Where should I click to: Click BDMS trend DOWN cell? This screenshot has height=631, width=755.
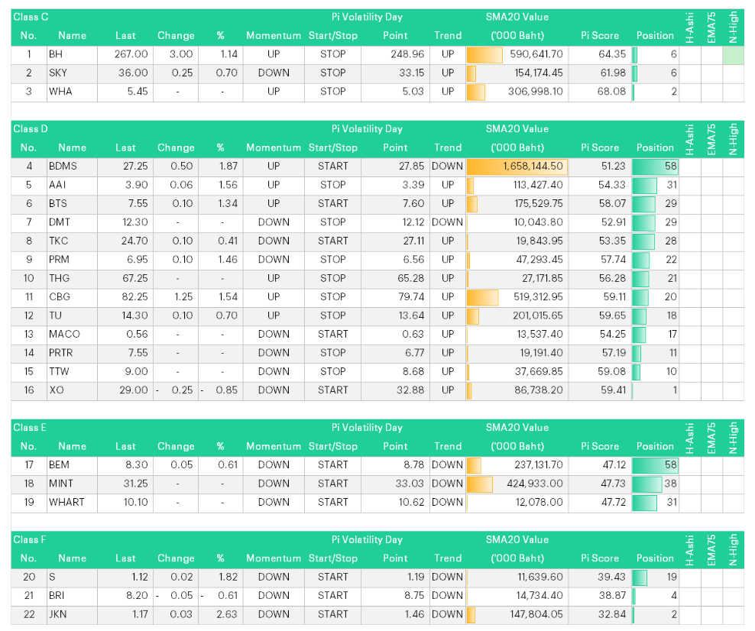[447, 167]
